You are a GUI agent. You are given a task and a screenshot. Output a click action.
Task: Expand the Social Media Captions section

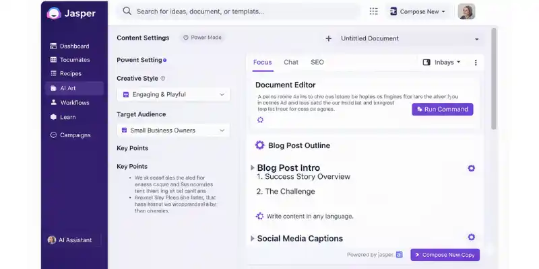253,239
